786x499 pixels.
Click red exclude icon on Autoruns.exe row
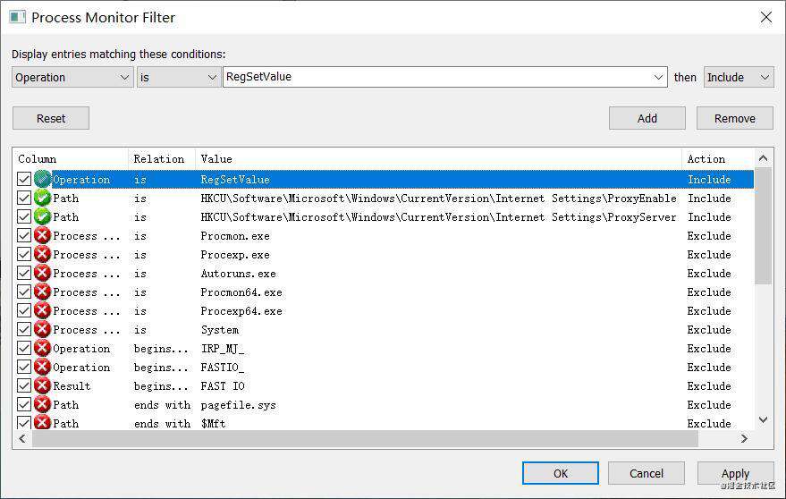coord(43,274)
